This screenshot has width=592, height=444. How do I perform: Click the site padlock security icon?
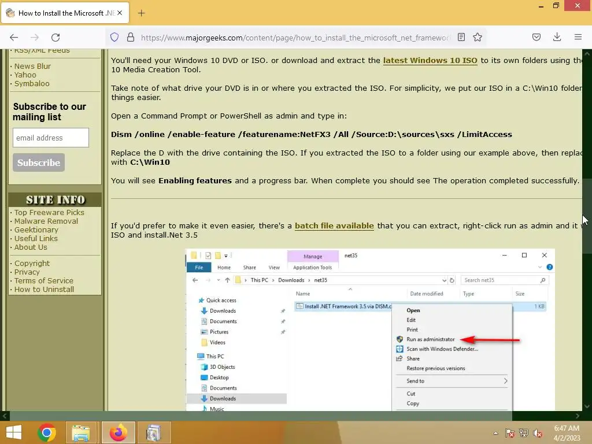(131, 37)
